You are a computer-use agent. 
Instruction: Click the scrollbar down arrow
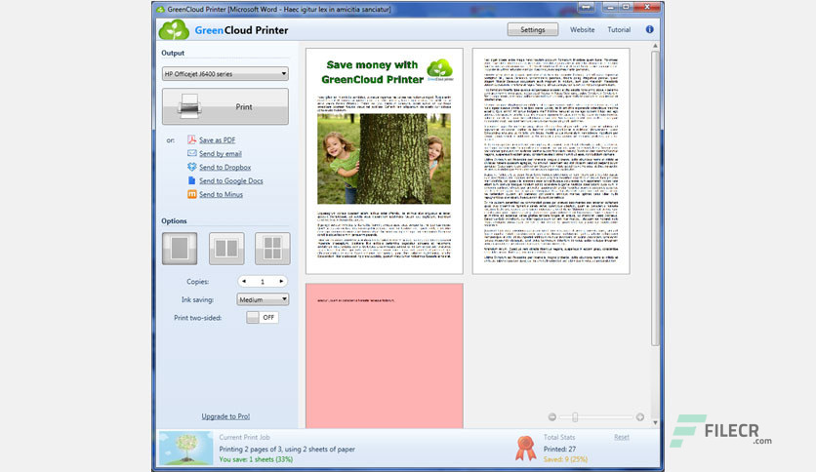pos(655,423)
